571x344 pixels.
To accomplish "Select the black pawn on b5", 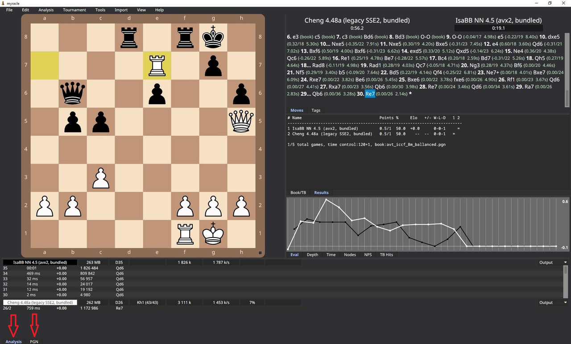I will point(73,123).
